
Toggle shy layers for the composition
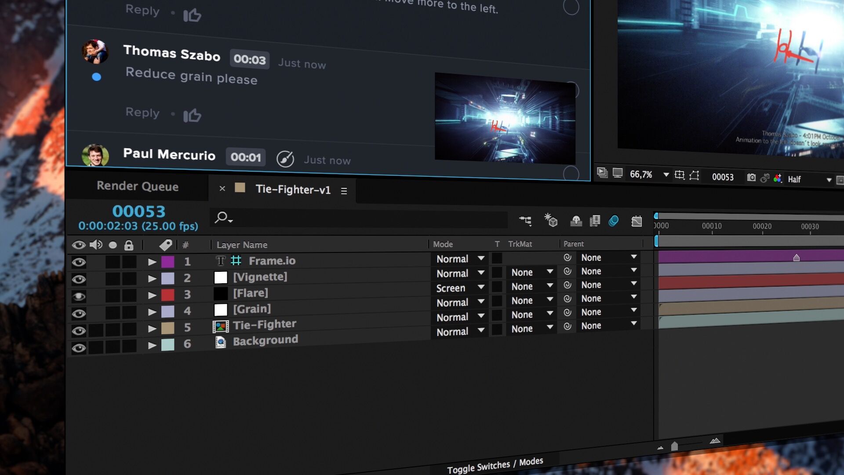[x=576, y=221]
